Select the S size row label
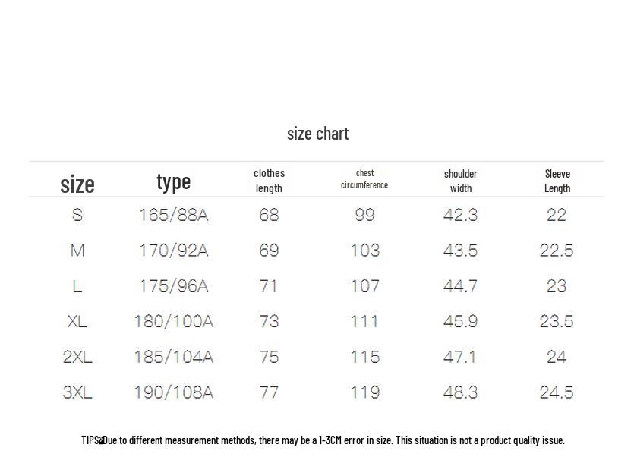 (77, 215)
